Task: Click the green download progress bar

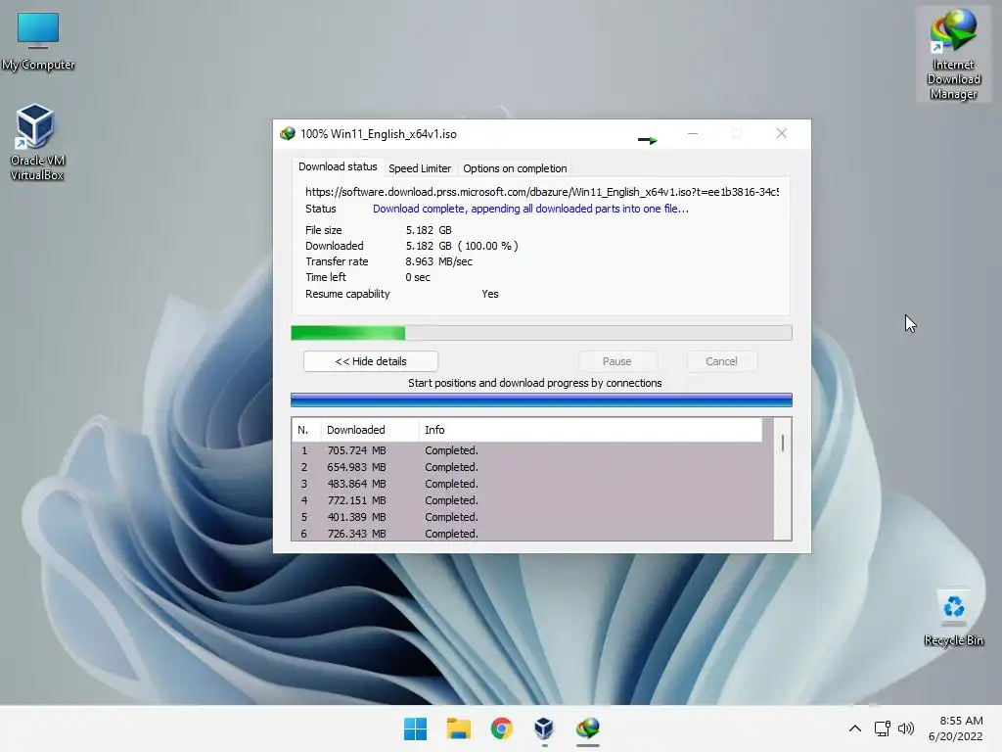Action: [541, 333]
